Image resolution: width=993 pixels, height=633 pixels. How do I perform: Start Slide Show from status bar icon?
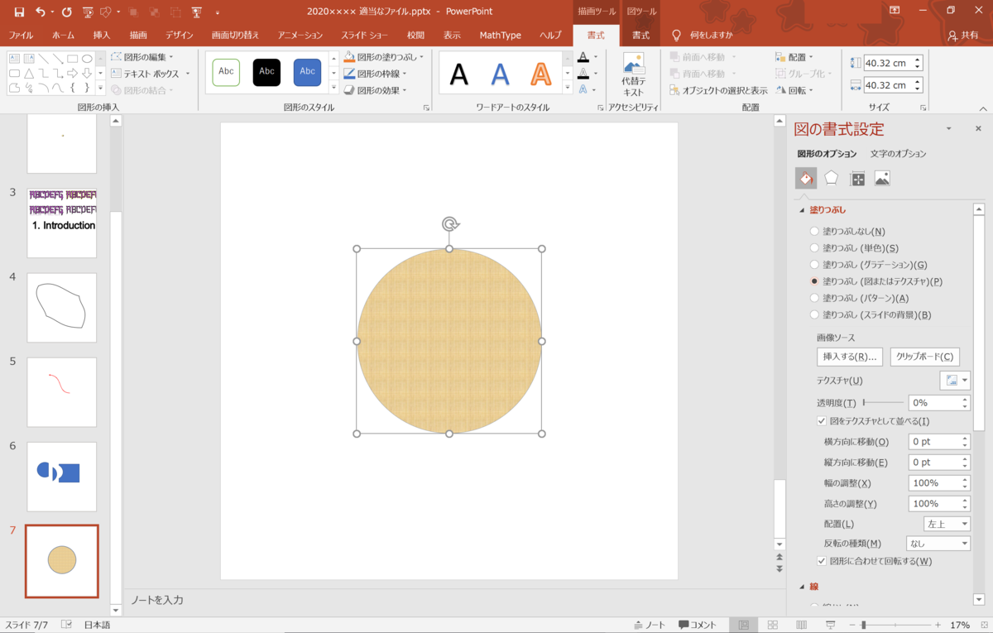pos(831,625)
